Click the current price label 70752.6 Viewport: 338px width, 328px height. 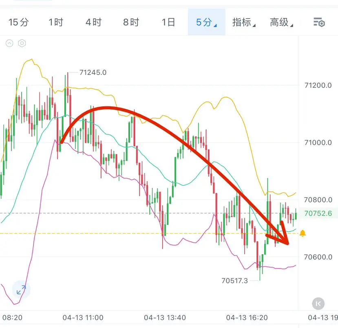click(318, 214)
